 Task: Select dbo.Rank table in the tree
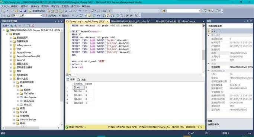click(x=29, y=101)
